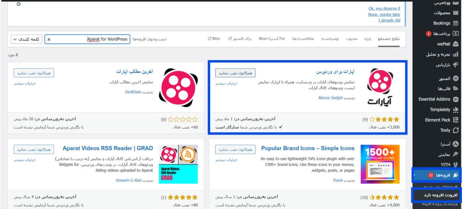The height and width of the screenshot is (209, 462).
Task: Open the keyword (کلمه کلیدی) search-type dropdown
Action: click(27, 39)
